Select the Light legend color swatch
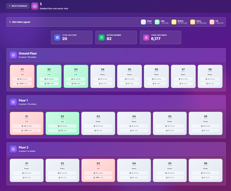This screenshot has width=231, height=191. [x=157, y=22]
